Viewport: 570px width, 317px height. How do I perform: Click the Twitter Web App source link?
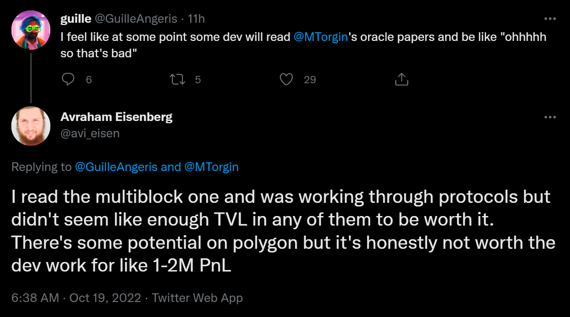[x=197, y=298]
